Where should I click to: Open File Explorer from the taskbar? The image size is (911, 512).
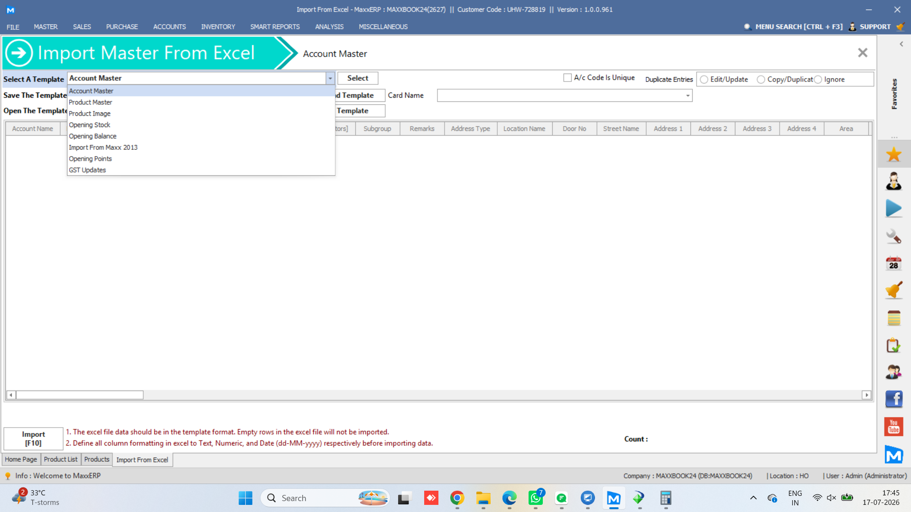coord(483,498)
